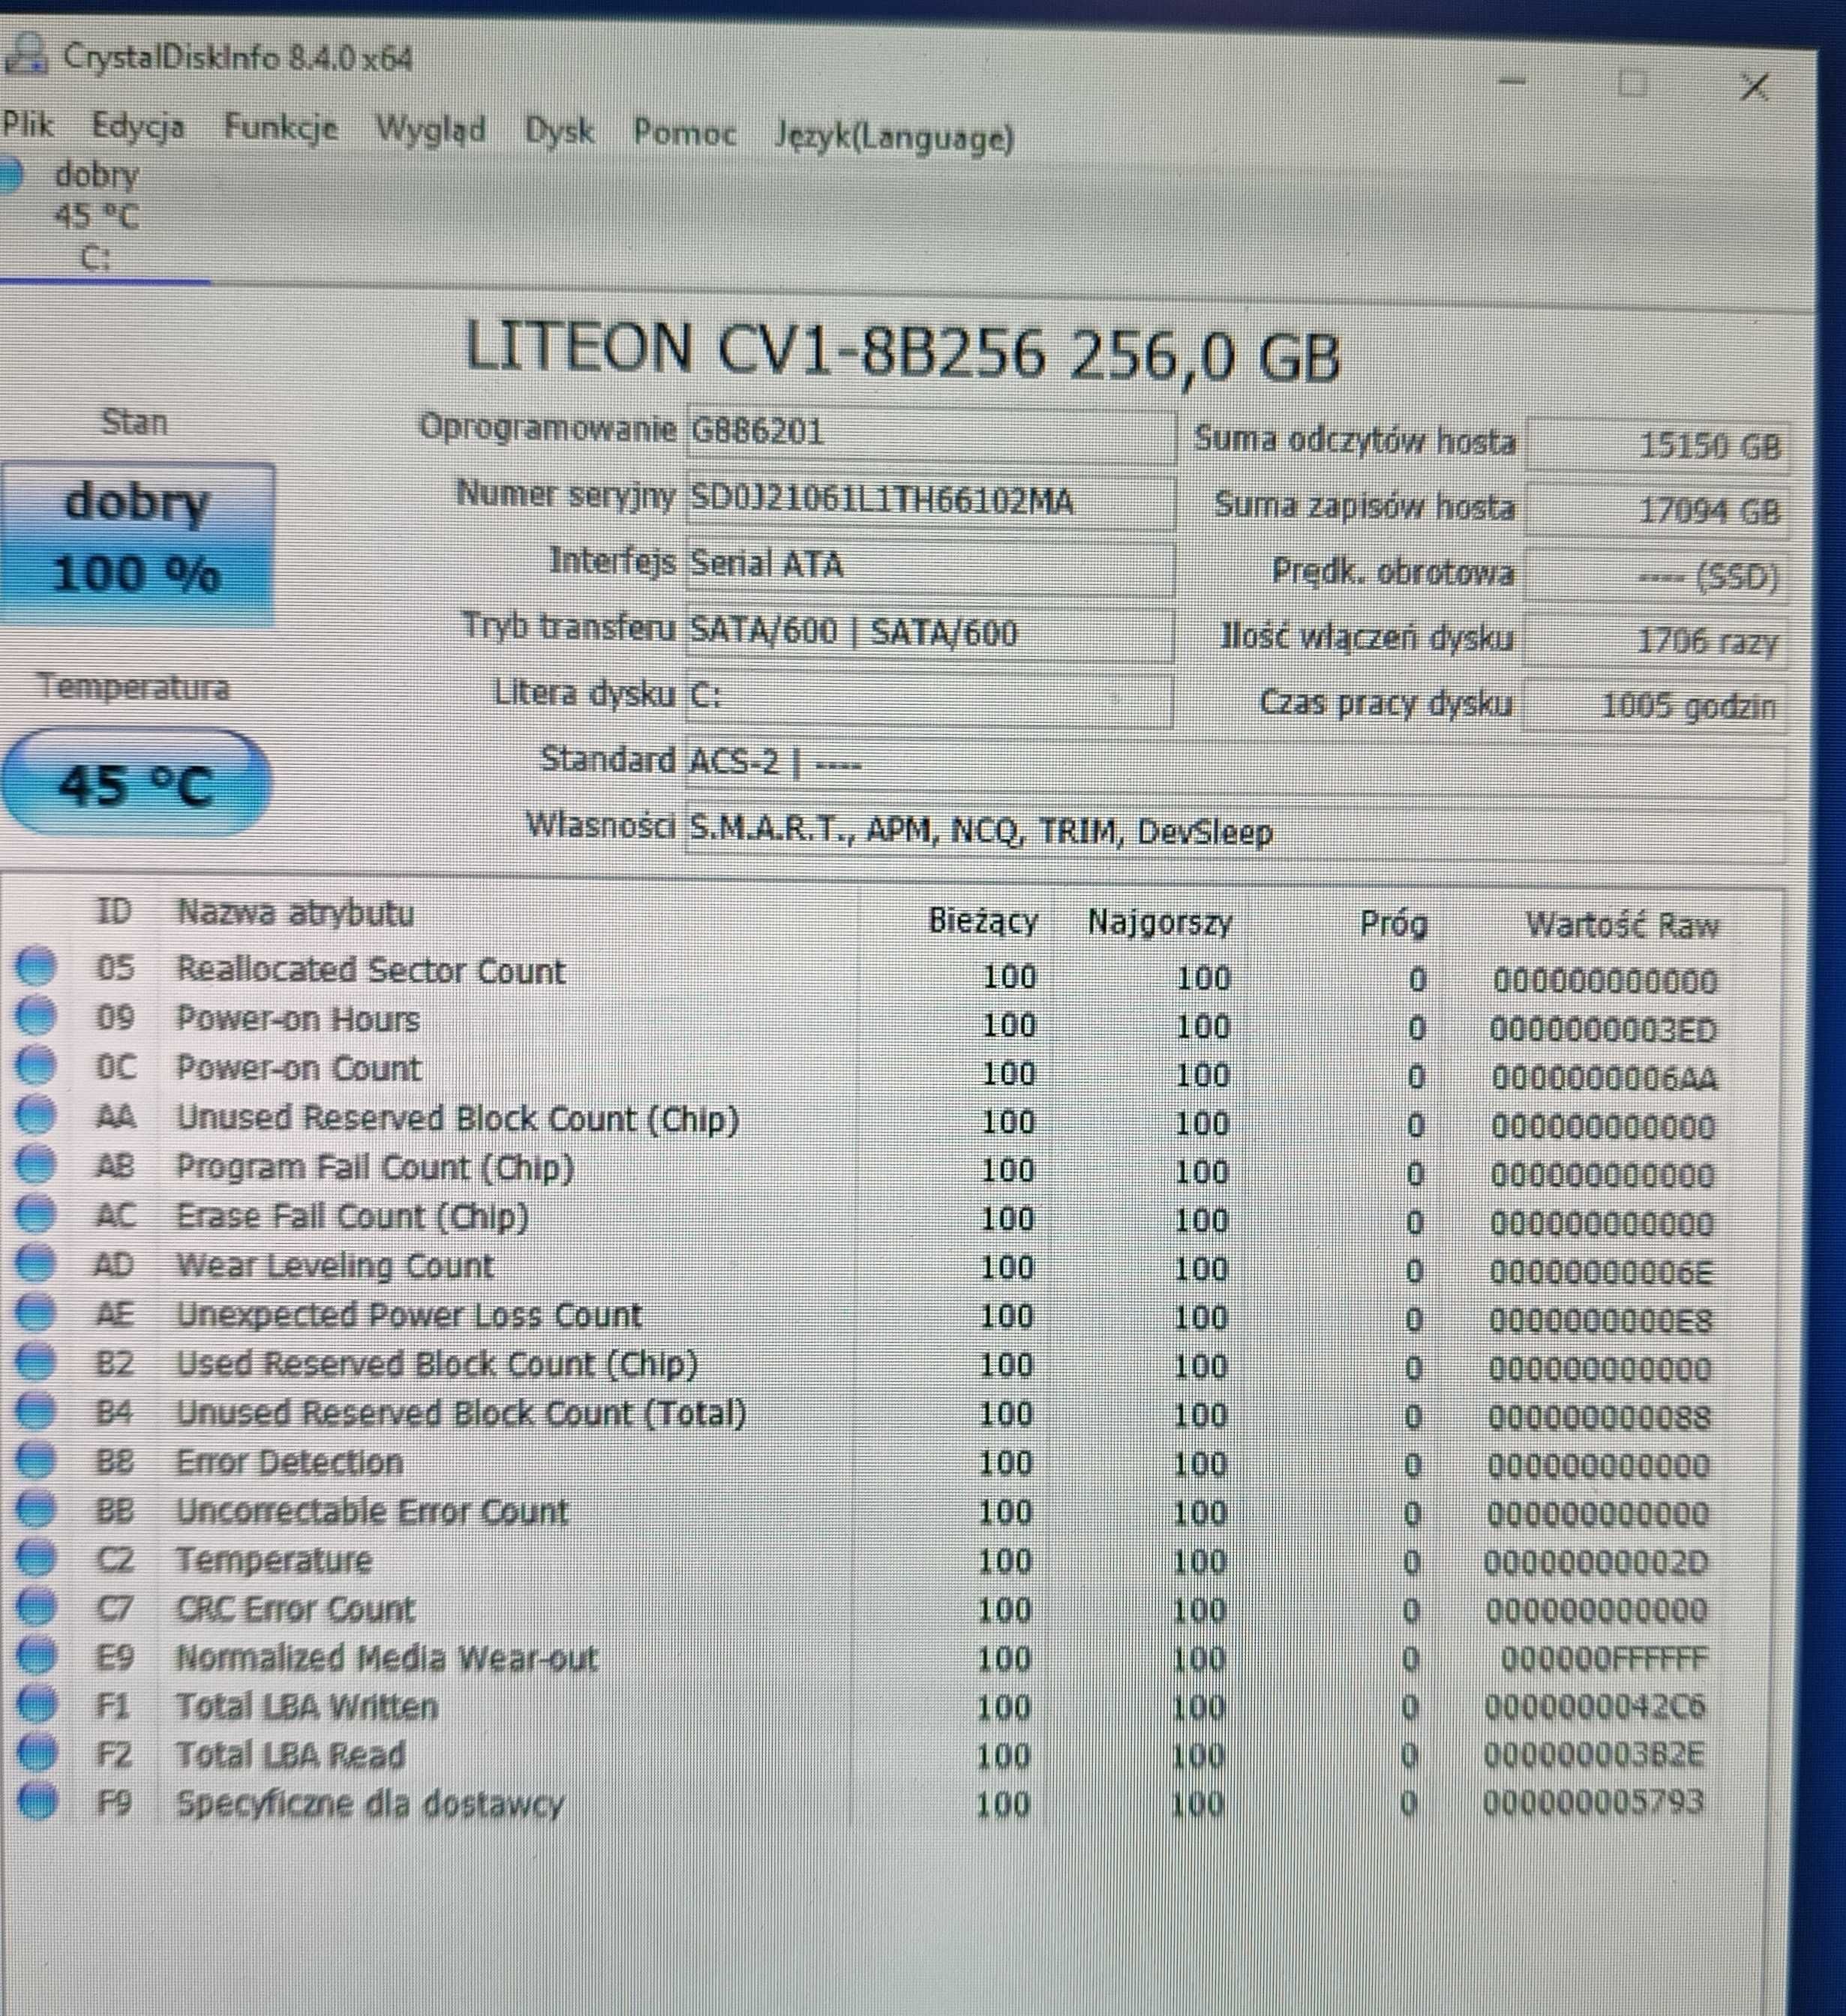Image resolution: width=1846 pixels, height=2016 pixels.
Task: Click the dobry status circle icon above C:
Action: tap(8, 175)
